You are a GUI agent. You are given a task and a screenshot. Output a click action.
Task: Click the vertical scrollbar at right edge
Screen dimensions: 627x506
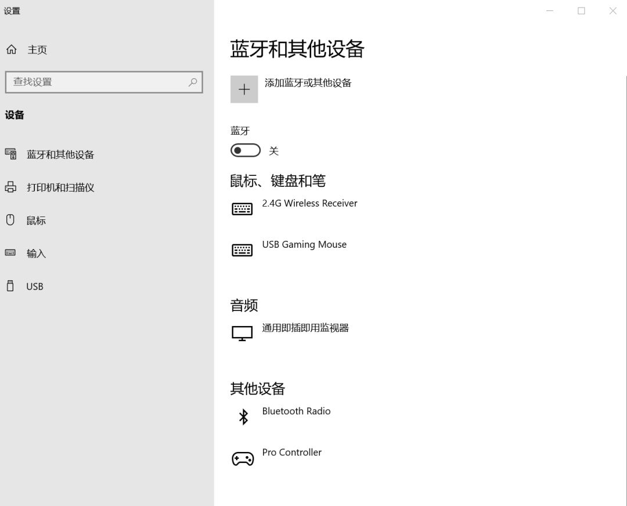pyautogui.click(x=626, y=290)
